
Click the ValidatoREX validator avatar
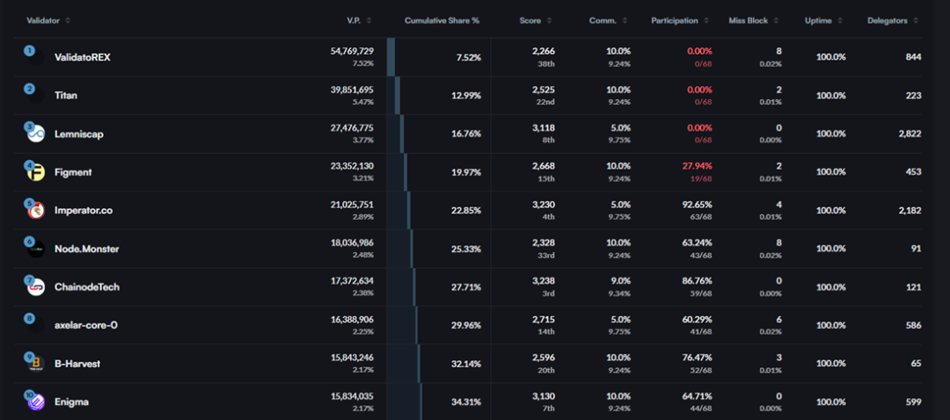pyautogui.click(x=36, y=57)
